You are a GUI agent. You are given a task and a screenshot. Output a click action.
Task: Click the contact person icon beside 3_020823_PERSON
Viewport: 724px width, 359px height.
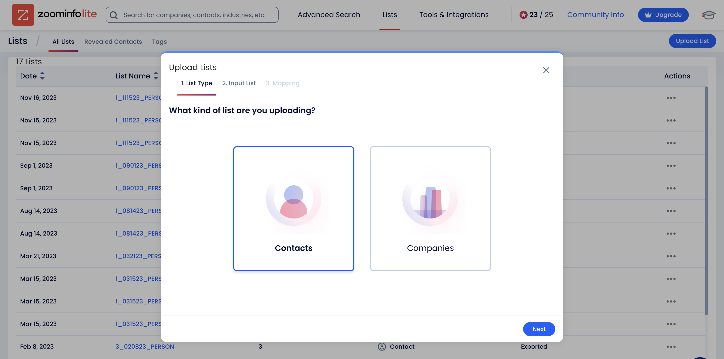pyautogui.click(x=382, y=347)
